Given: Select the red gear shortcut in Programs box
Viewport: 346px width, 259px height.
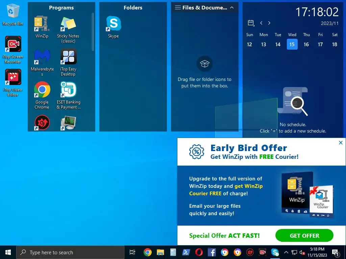Looking at the screenshot, I should coord(42,123).
